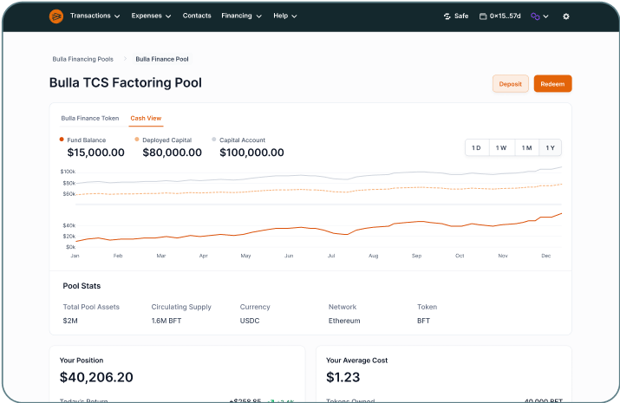This screenshot has height=403, width=620.
Task: Click the Capital Account legend dot
Action: pos(214,139)
